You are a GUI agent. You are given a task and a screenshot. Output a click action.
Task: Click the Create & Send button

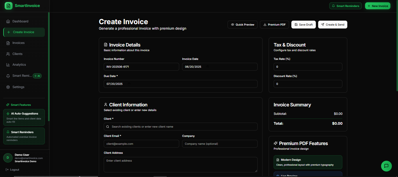(333, 25)
